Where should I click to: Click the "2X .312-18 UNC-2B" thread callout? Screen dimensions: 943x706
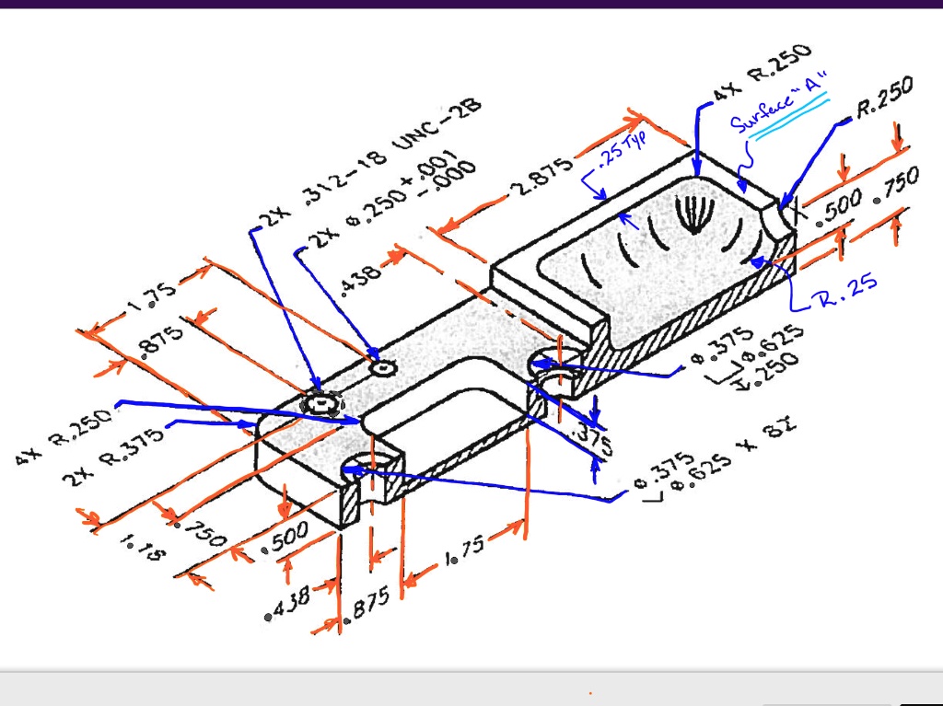point(372,161)
